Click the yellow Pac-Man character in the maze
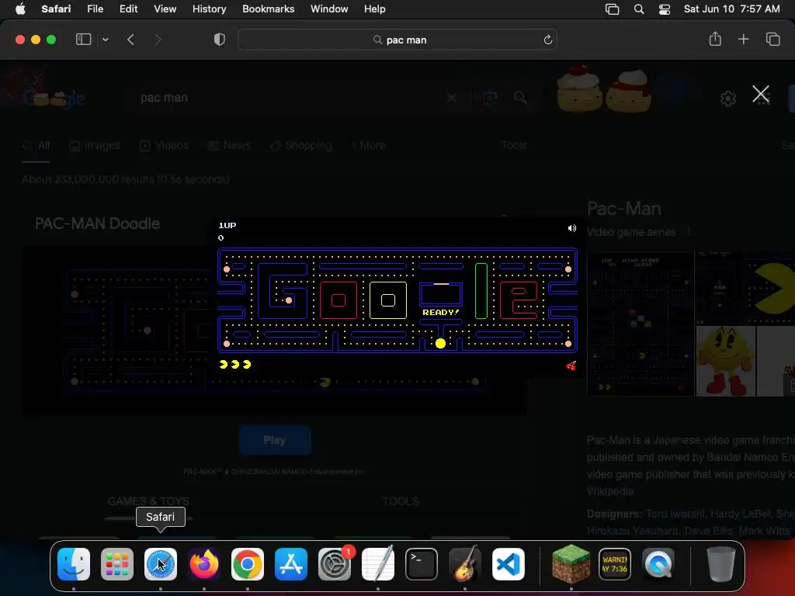The image size is (795, 596). pos(440,344)
